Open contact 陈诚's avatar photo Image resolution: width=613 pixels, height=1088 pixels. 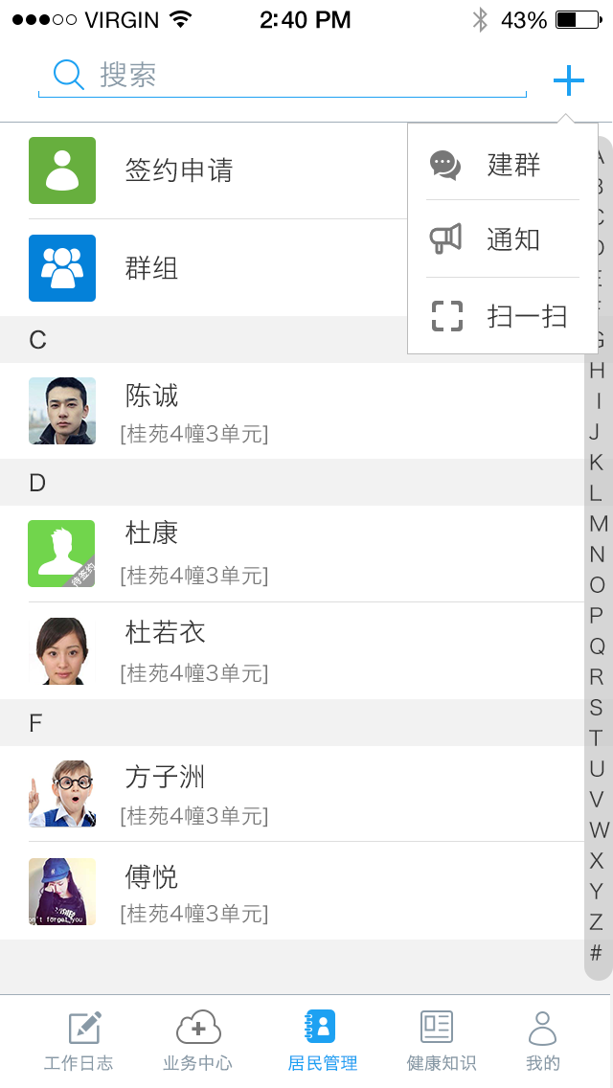click(62, 411)
